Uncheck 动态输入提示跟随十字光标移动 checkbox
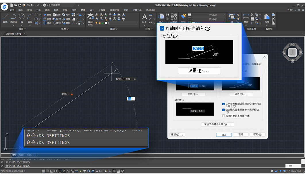 coord(223,110)
